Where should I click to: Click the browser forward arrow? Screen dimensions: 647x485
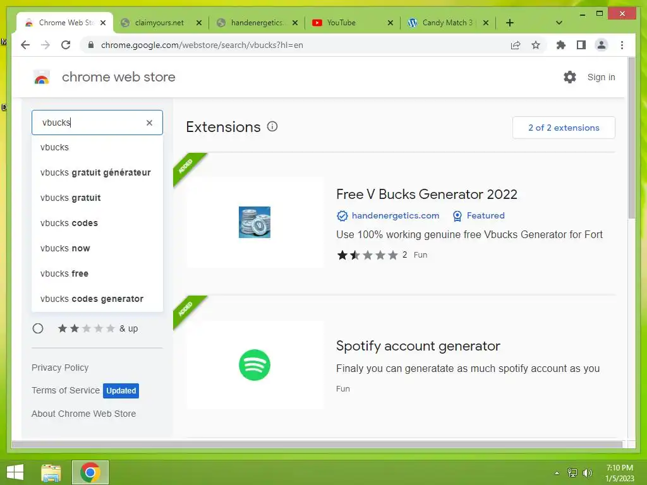tap(45, 45)
